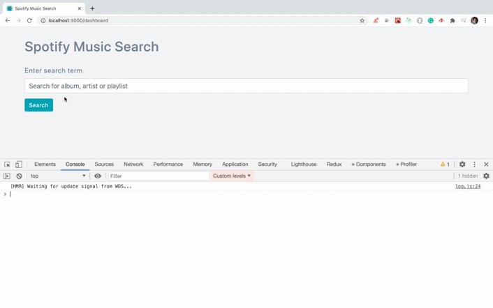Open the React Profiler tab

click(406, 164)
